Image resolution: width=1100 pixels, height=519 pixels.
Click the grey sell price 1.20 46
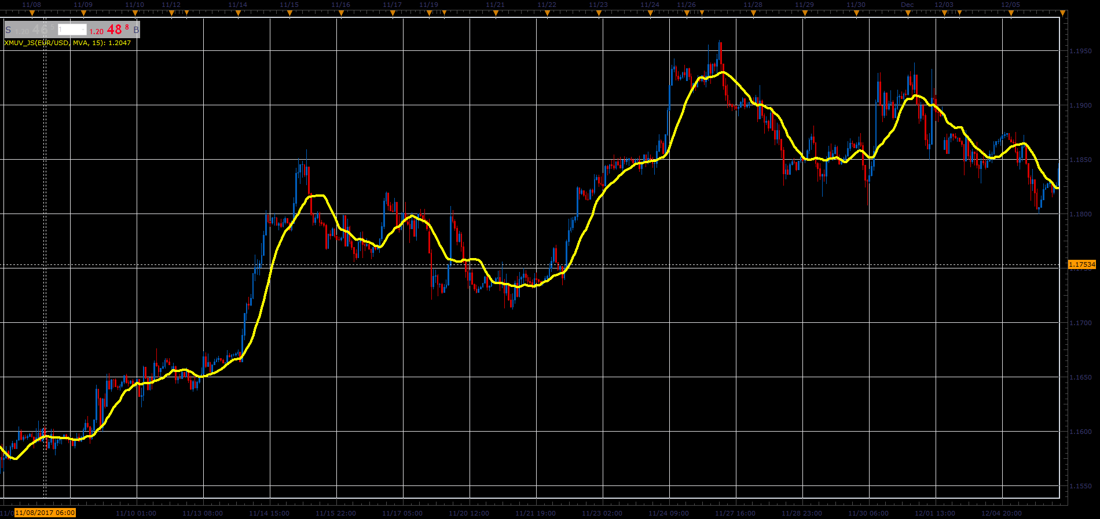(34, 30)
